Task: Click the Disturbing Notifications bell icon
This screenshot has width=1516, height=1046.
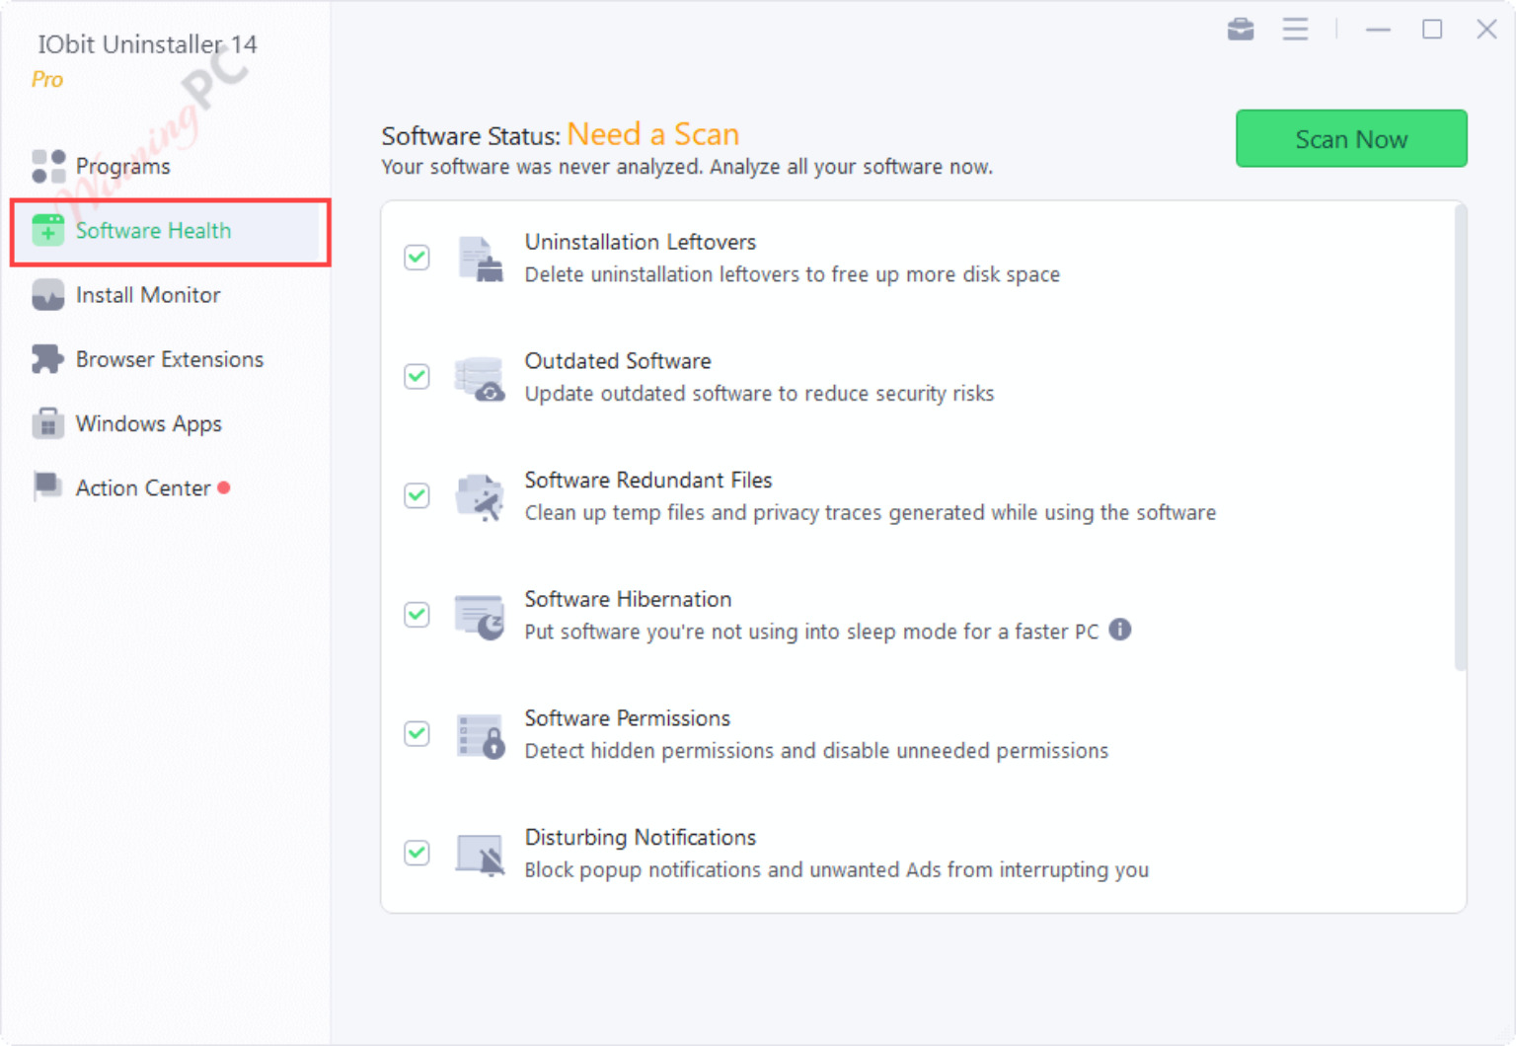Action: click(x=480, y=854)
